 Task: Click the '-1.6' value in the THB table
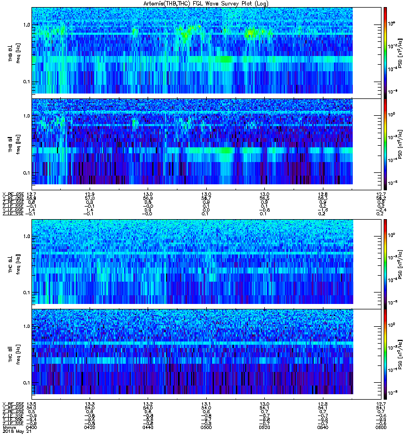322,210
